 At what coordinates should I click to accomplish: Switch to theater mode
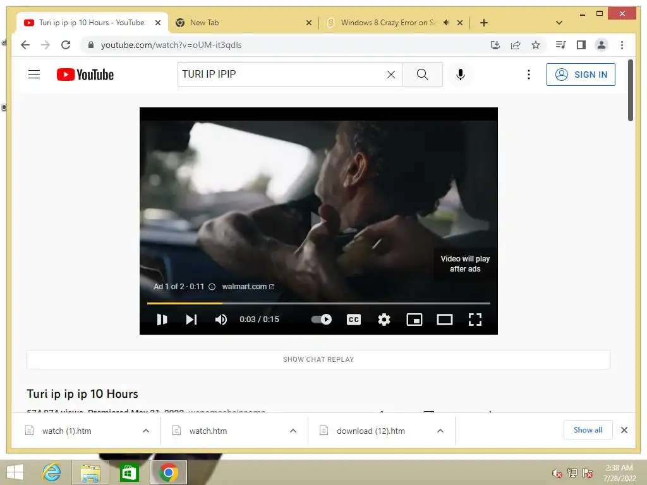point(445,320)
